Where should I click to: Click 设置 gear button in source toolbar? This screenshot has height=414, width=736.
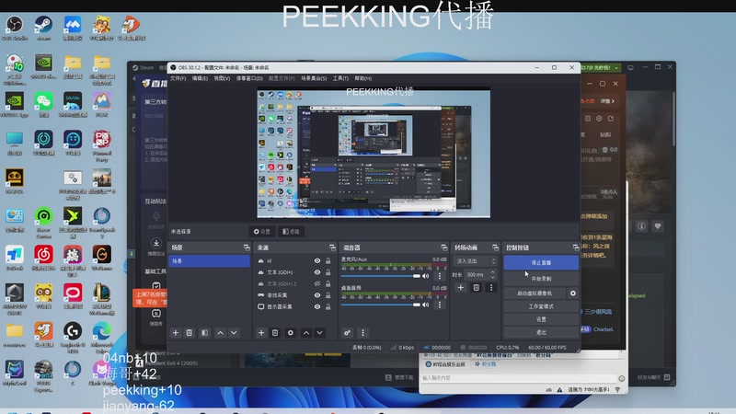click(262, 232)
